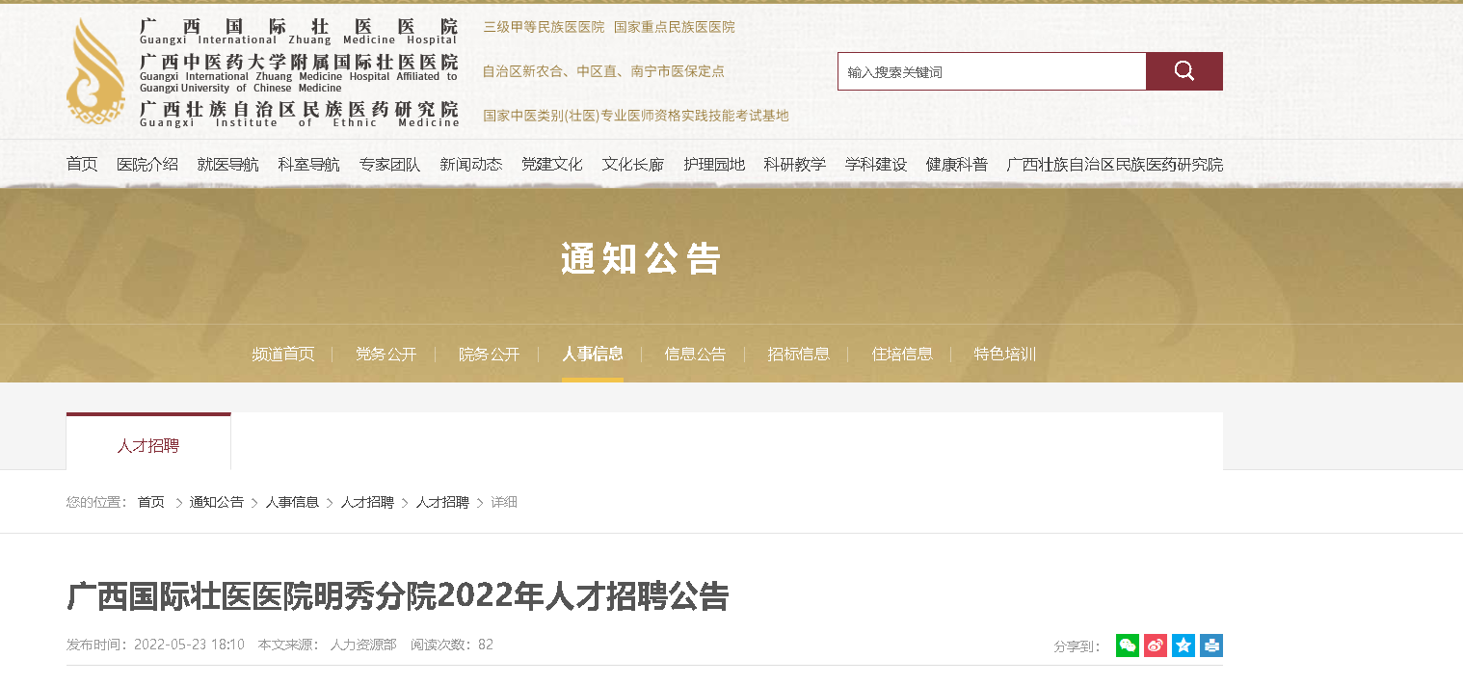Select 住培信息 channel tab
This screenshot has width=1463, height=685.
point(902,354)
